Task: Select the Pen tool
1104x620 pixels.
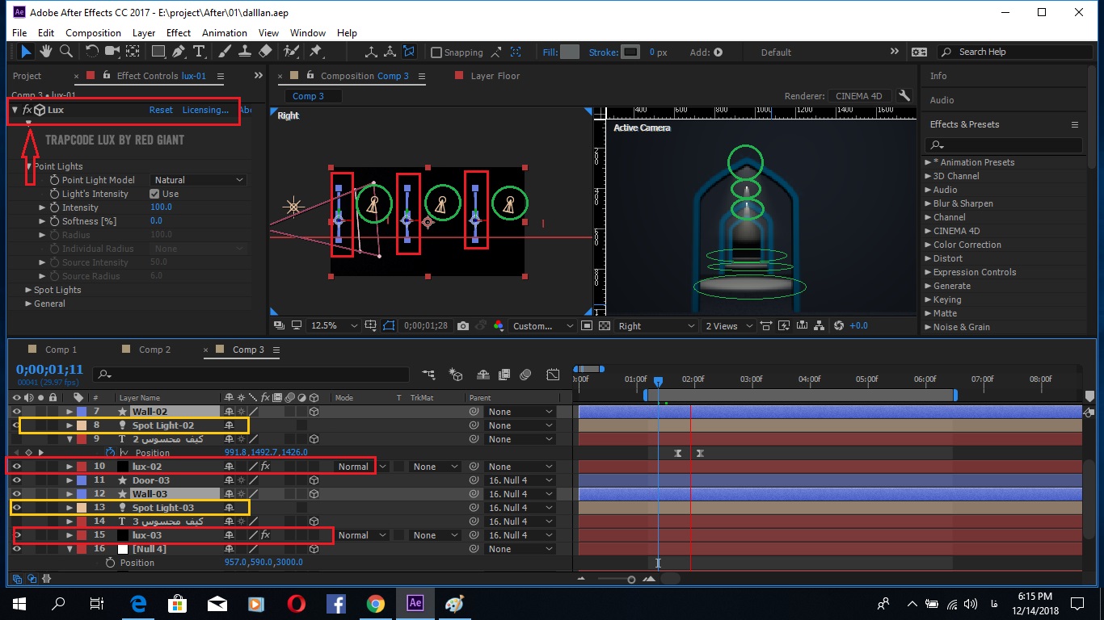Action: (x=179, y=52)
